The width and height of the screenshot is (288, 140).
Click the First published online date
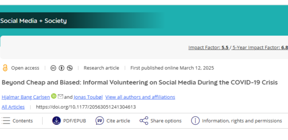coord(172,68)
